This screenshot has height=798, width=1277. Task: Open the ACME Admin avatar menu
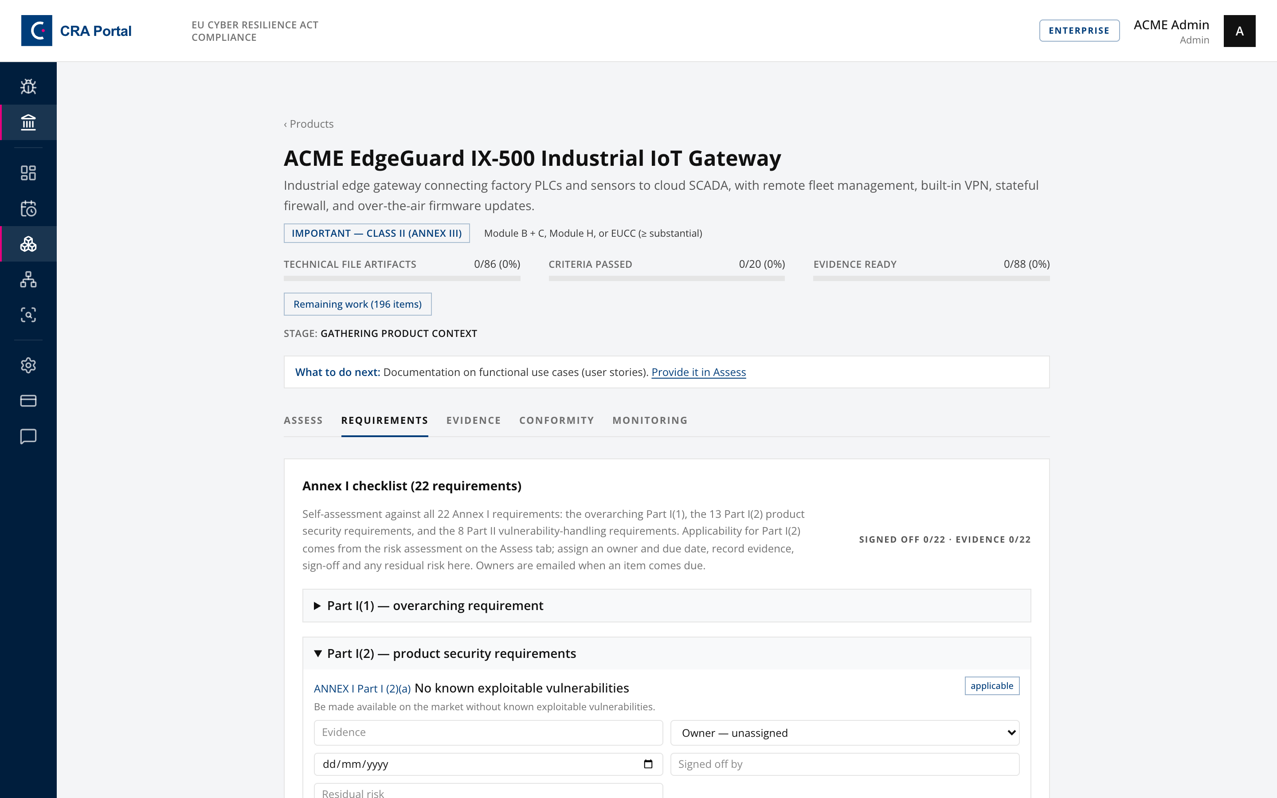click(1239, 31)
